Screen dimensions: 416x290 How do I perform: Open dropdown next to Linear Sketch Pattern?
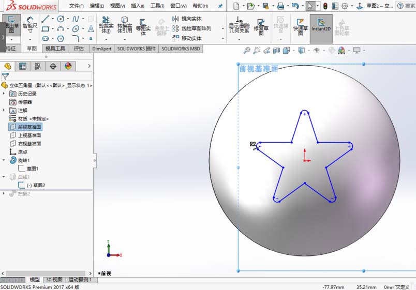pos(223,28)
